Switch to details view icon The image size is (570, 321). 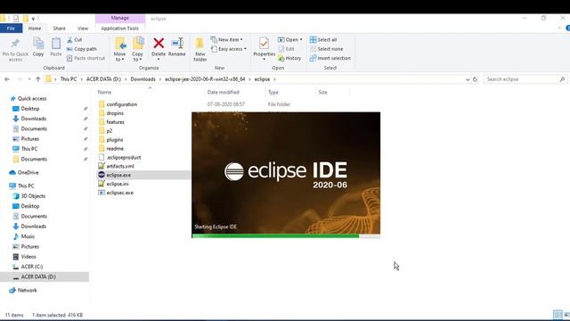coord(558,315)
